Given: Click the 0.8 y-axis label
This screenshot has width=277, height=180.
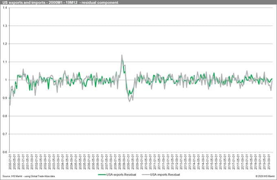Looking at the screenshot, I should 5,116.
